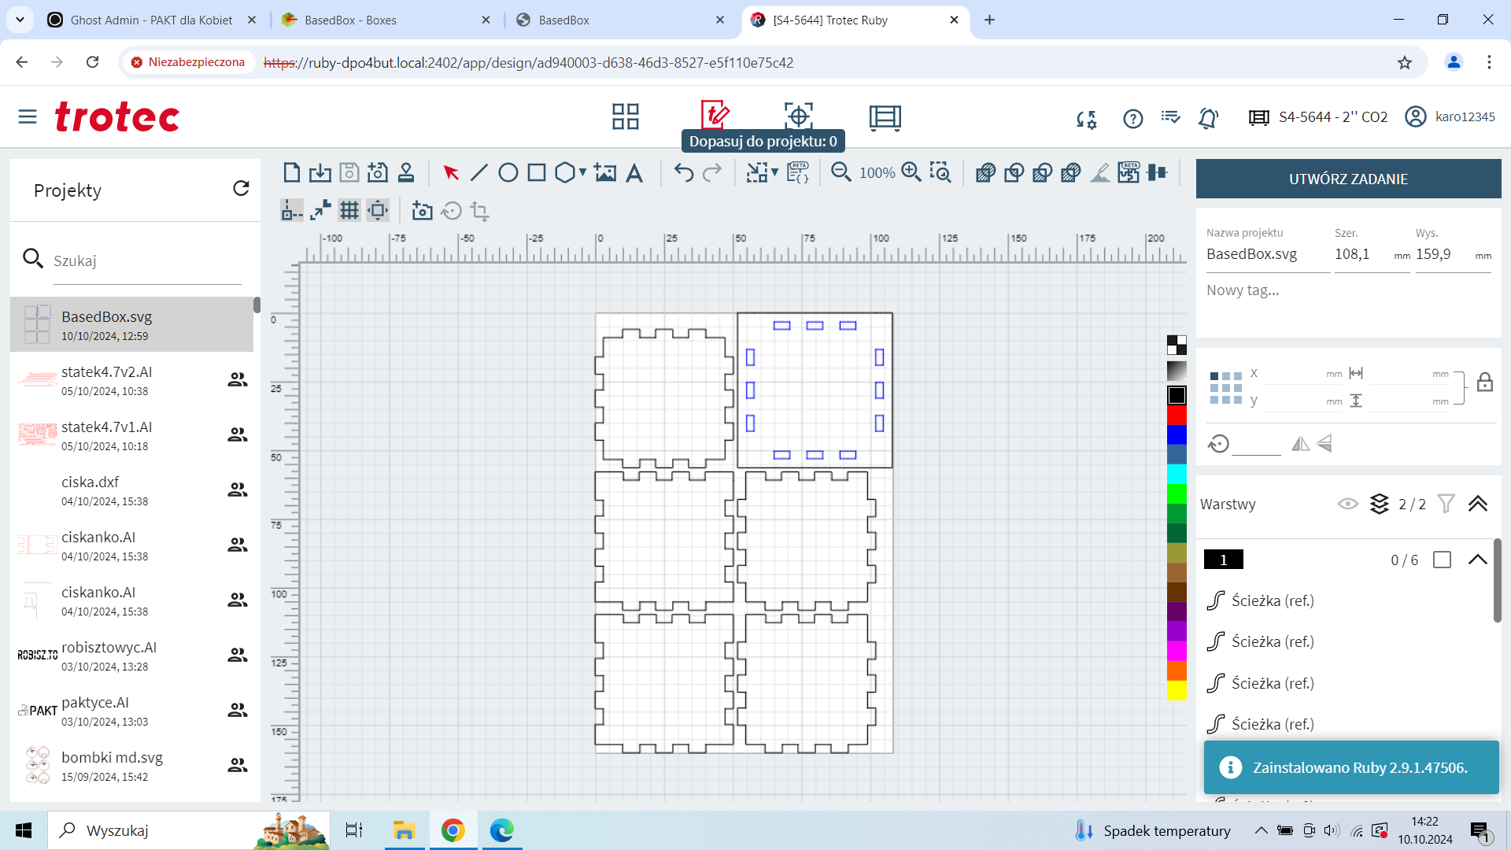
Task: Open project bombki md.svg
Action: point(131,766)
